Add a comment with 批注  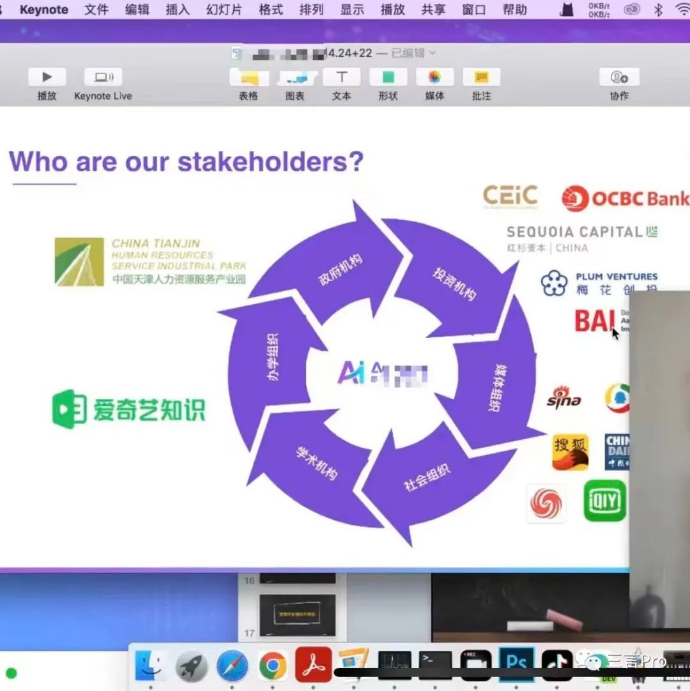(x=481, y=77)
